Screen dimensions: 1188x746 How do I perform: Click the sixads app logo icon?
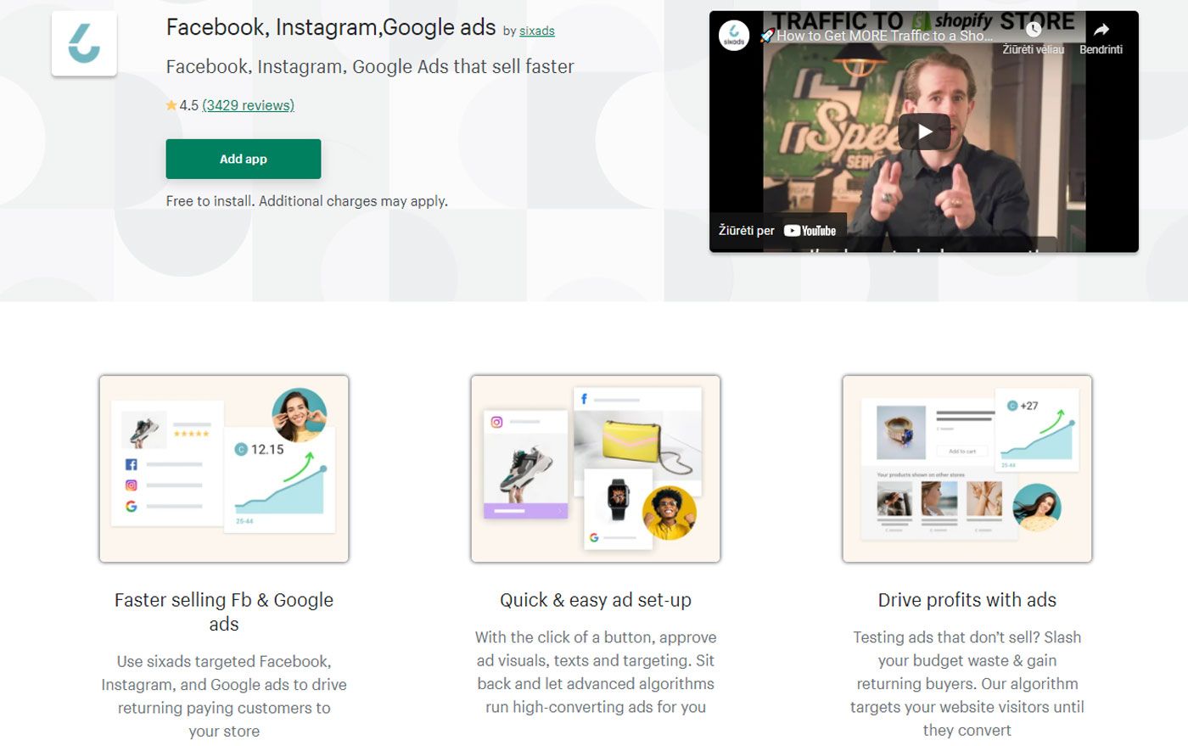(x=84, y=44)
